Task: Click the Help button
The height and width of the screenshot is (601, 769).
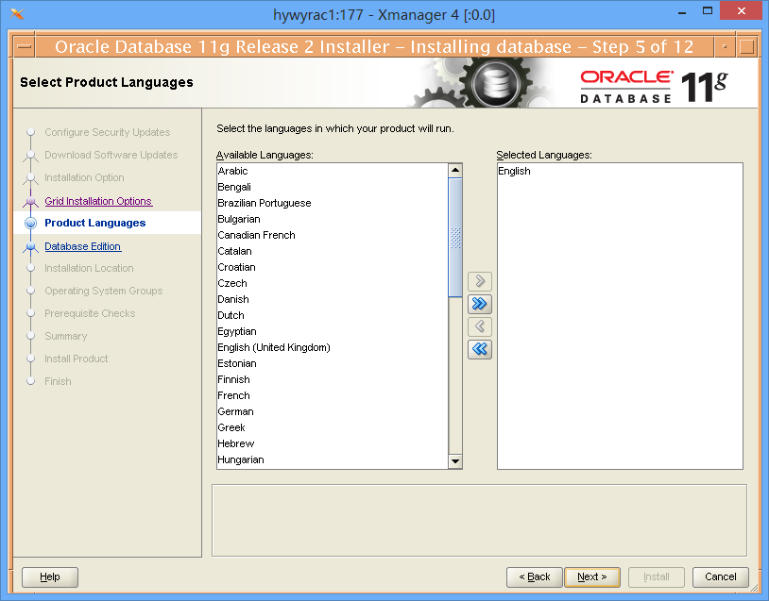Action: click(x=50, y=577)
